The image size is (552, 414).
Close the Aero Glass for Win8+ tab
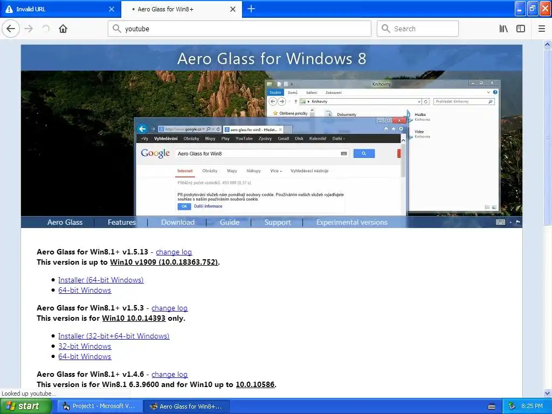coord(233,9)
